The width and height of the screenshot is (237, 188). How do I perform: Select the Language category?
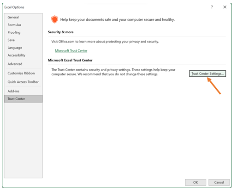click(x=24, y=48)
